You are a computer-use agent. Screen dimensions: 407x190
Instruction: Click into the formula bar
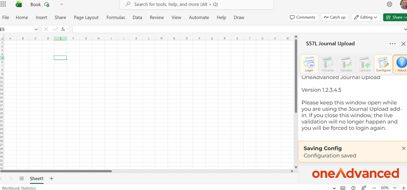pos(238,29)
